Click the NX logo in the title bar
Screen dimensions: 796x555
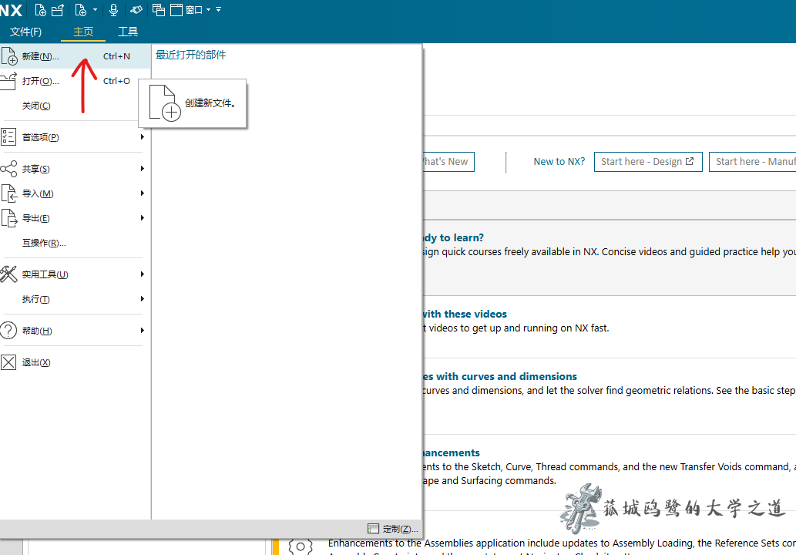coord(11,10)
